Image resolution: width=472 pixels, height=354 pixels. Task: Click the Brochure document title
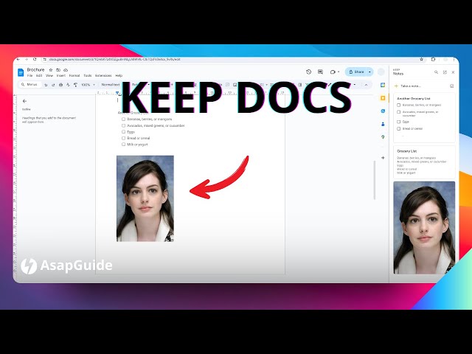[x=35, y=69]
